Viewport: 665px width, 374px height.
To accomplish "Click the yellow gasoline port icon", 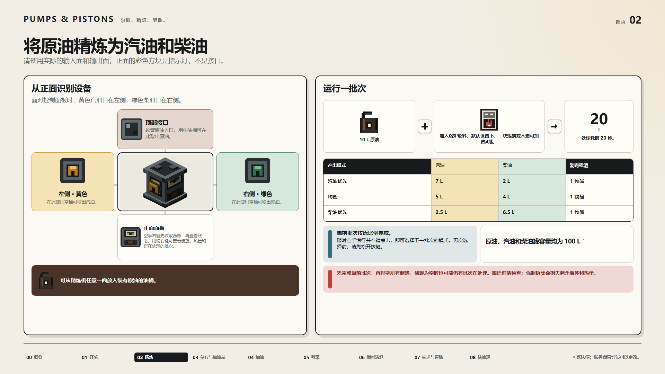I will [73, 171].
